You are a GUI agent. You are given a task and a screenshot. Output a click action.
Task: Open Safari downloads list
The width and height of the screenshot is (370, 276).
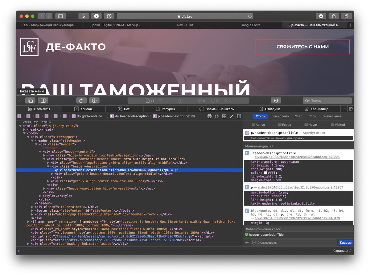tap(321, 16)
